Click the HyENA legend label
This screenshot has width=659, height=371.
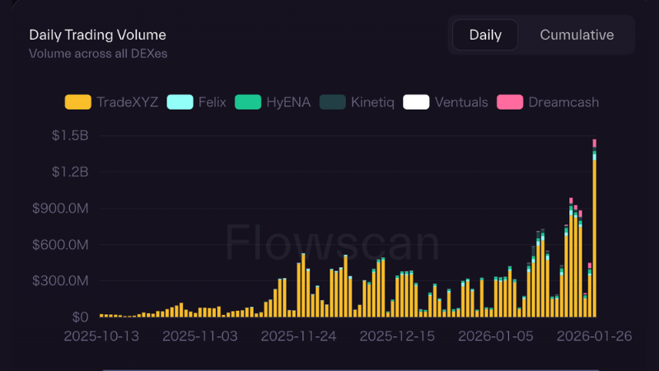289,102
